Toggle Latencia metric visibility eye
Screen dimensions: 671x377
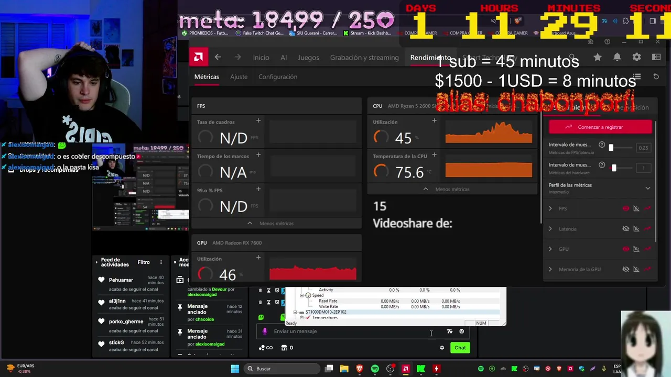(625, 229)
